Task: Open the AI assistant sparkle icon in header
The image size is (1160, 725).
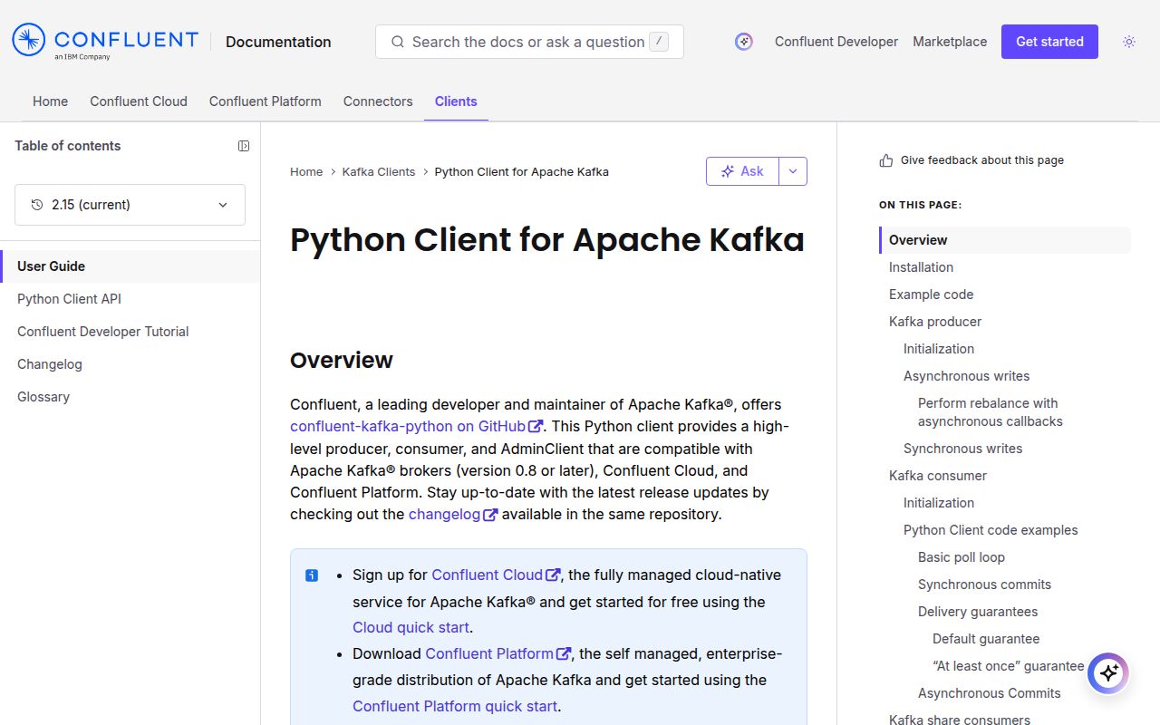Action: [x=744, y=42]
